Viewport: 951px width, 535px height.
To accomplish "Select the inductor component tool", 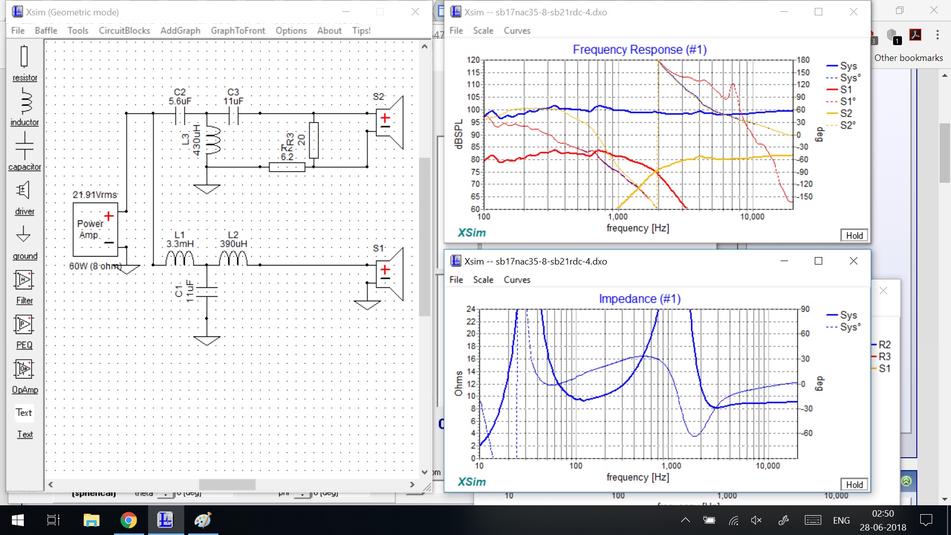I will click(24, 107).
